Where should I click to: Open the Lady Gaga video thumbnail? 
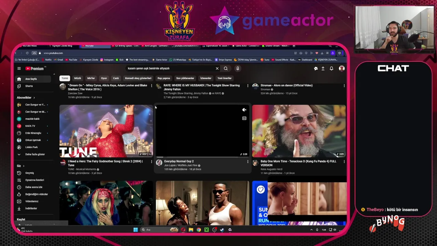pyautogui.click(x=106, y=203)
